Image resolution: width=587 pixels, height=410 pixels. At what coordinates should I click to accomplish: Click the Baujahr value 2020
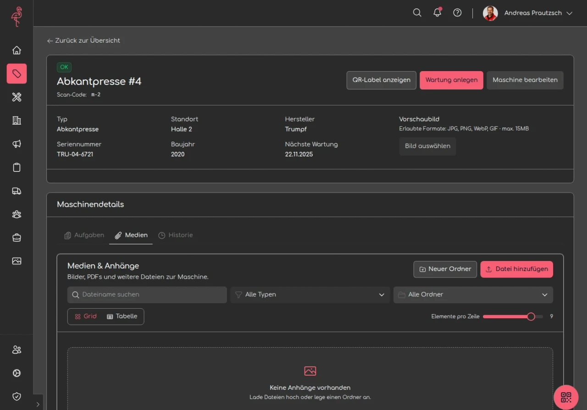pyautogui.click(x=178, y=154)
